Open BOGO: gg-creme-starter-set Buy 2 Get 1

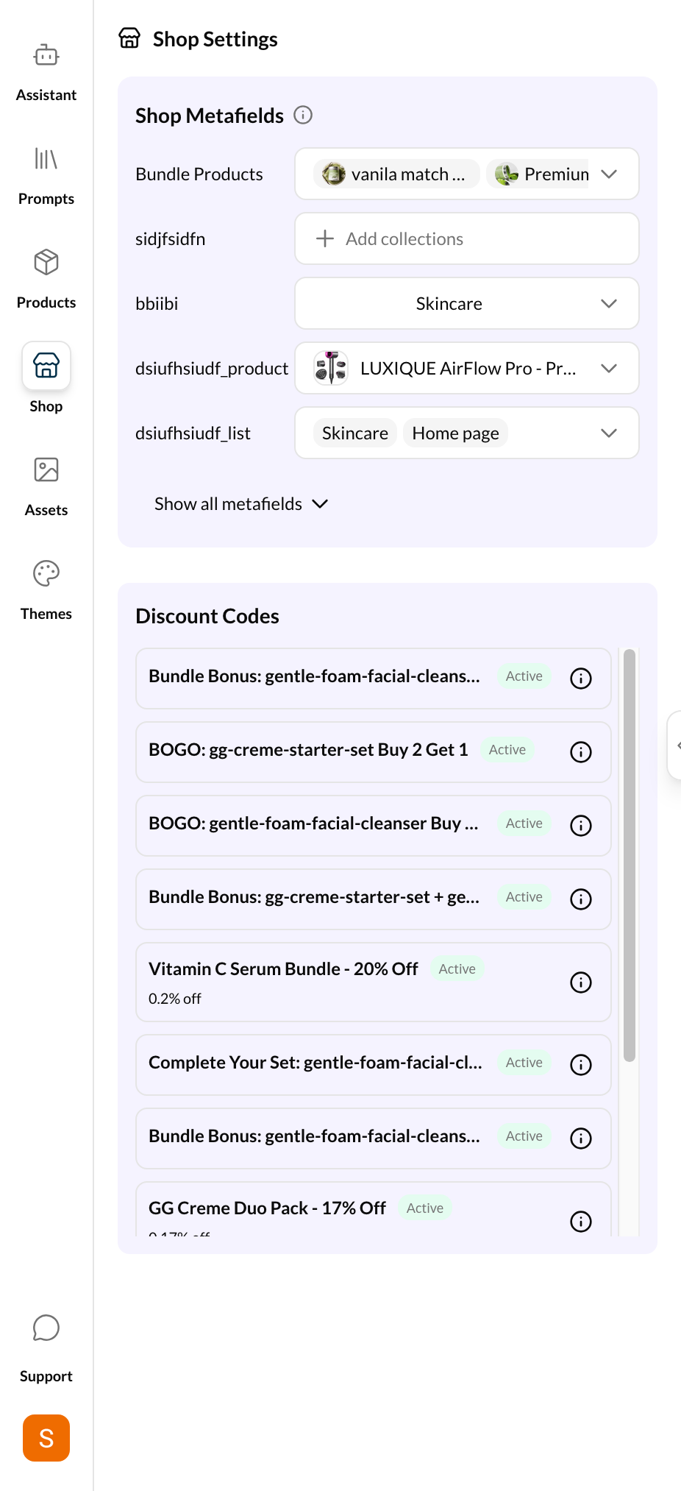[x=308, y=750]
